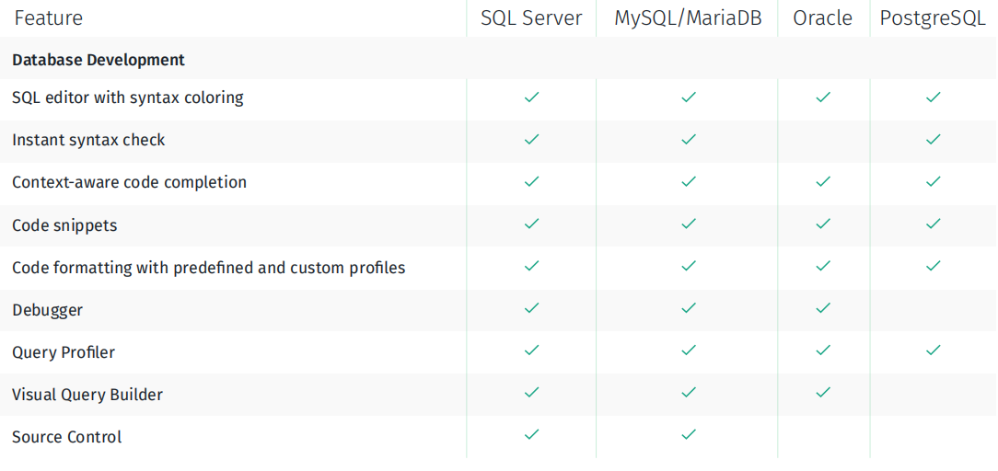
Task: Click the Instant syntax check feature label
Action: click(x=88, y=141)
